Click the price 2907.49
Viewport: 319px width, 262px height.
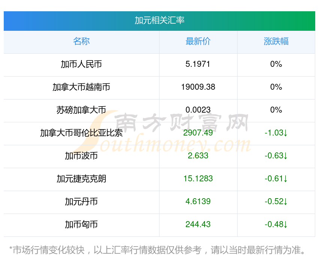click(198, 133)
